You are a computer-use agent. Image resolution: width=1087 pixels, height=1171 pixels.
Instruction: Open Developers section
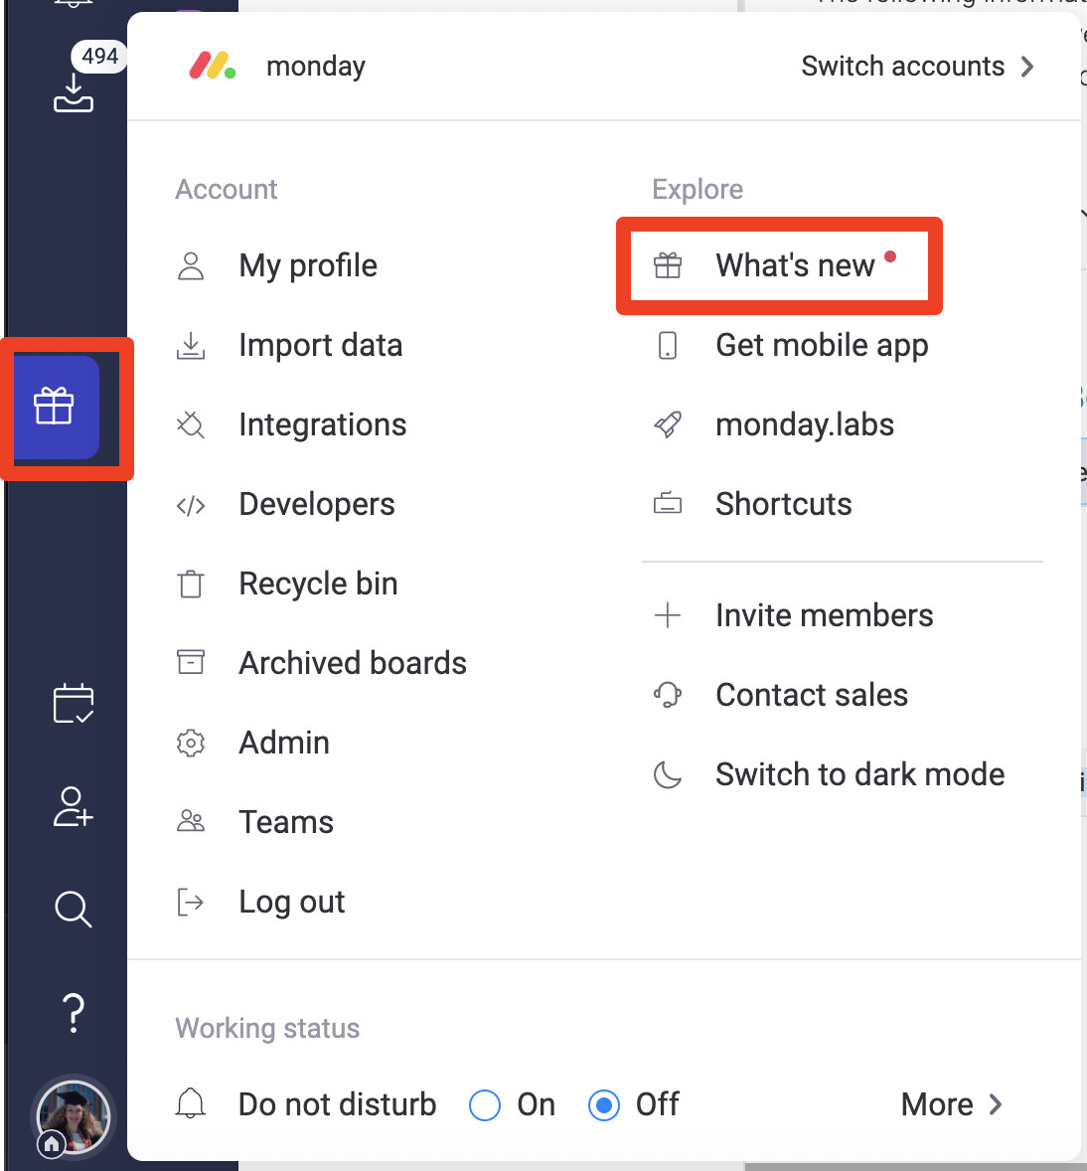pos(317,504)
